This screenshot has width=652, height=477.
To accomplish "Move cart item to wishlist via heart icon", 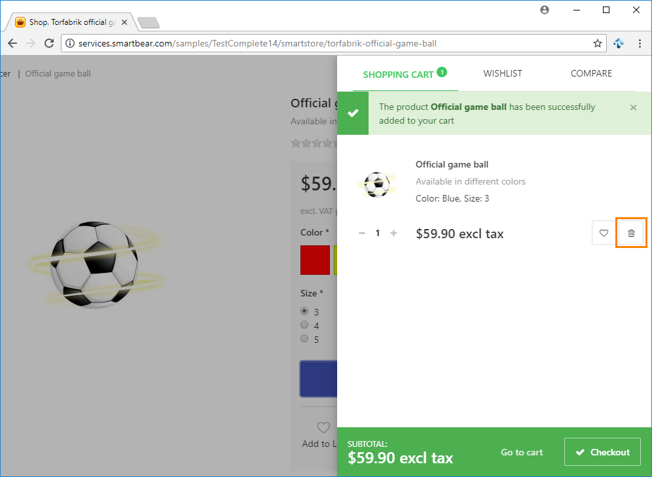I will (x=604, y=233).
